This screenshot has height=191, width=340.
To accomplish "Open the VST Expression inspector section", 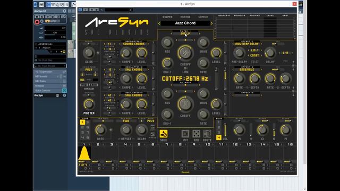I will (x=50, y=72).
